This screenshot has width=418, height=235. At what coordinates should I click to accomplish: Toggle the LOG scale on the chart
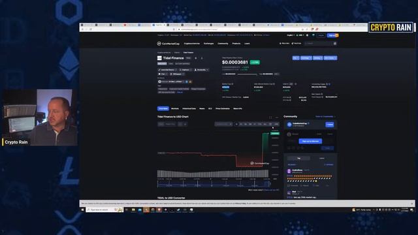click(276, 124)
